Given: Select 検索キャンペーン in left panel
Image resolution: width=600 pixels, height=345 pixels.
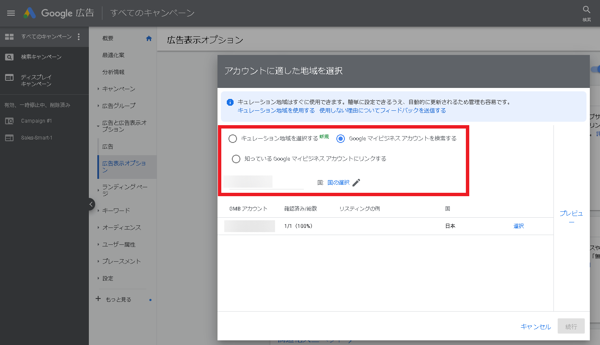Looking at the screenshot, I should tap(41, 57).
